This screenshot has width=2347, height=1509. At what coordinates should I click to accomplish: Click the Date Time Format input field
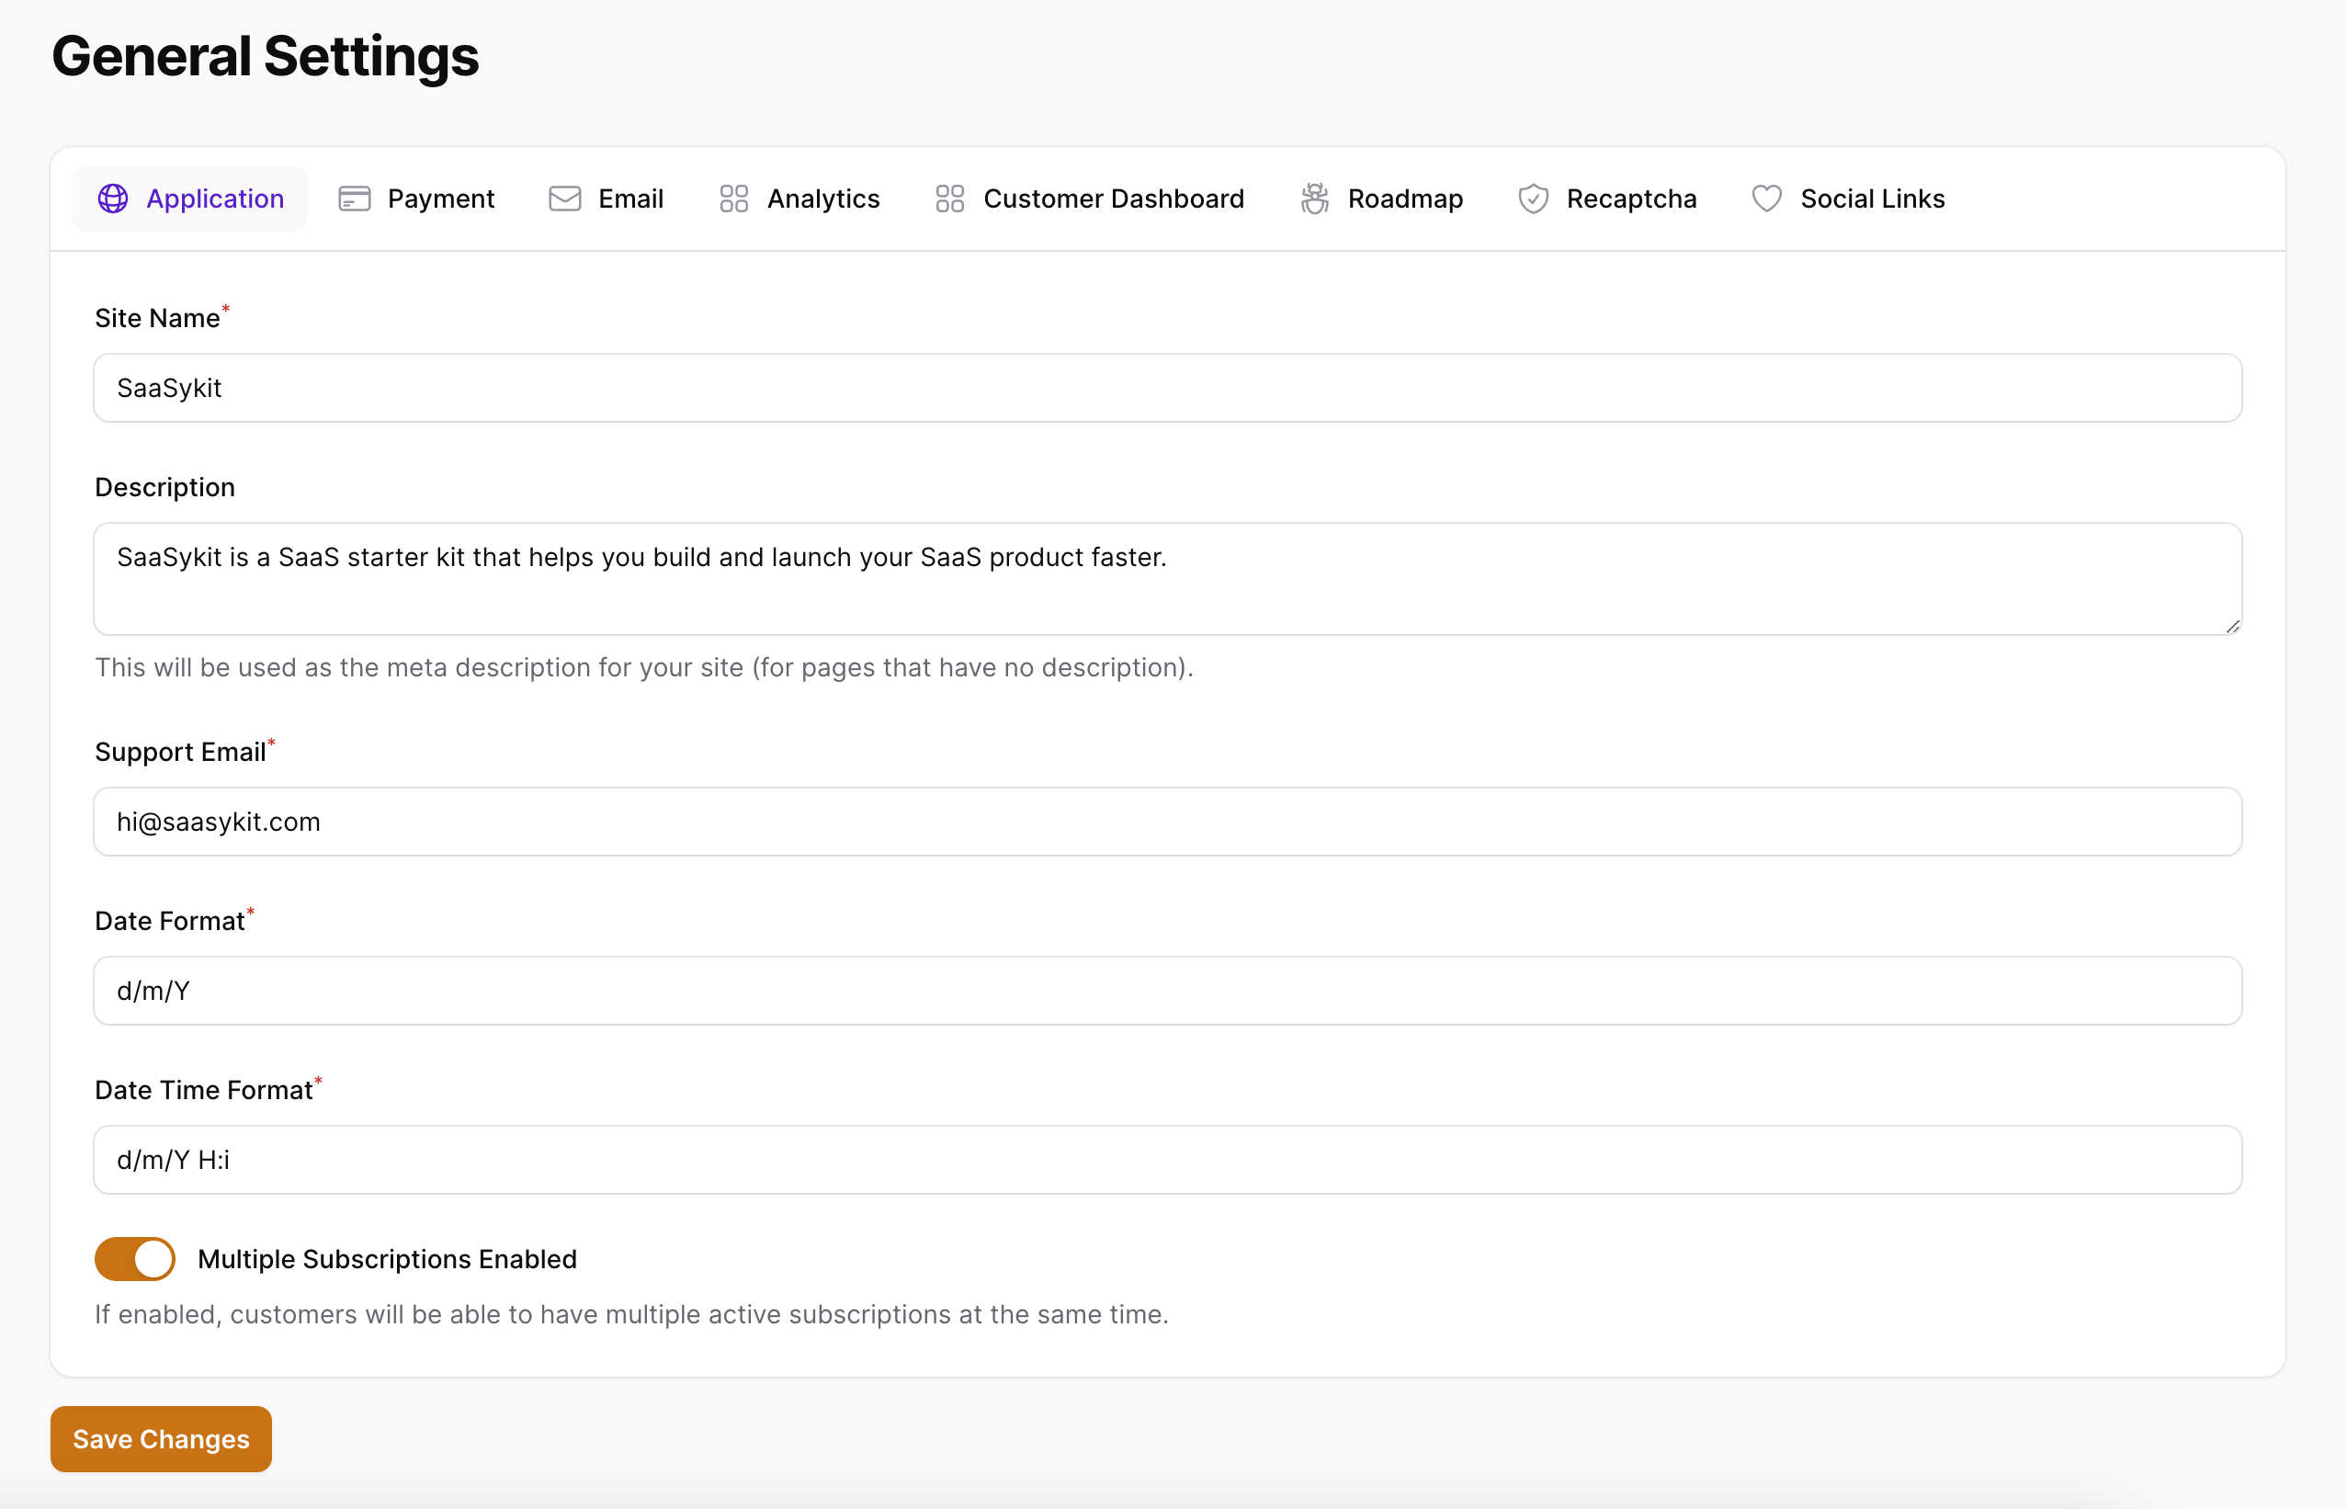tap(1168, 1160)
